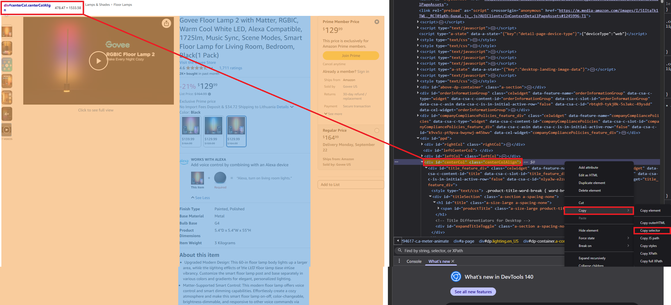Expand the rightCol div node
This screenshot has width=671, height=305.
[x=422, y=144]
